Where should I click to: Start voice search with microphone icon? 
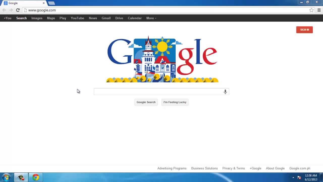click(225, 92)
